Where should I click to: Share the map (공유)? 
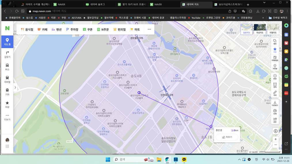click(275, 120)
